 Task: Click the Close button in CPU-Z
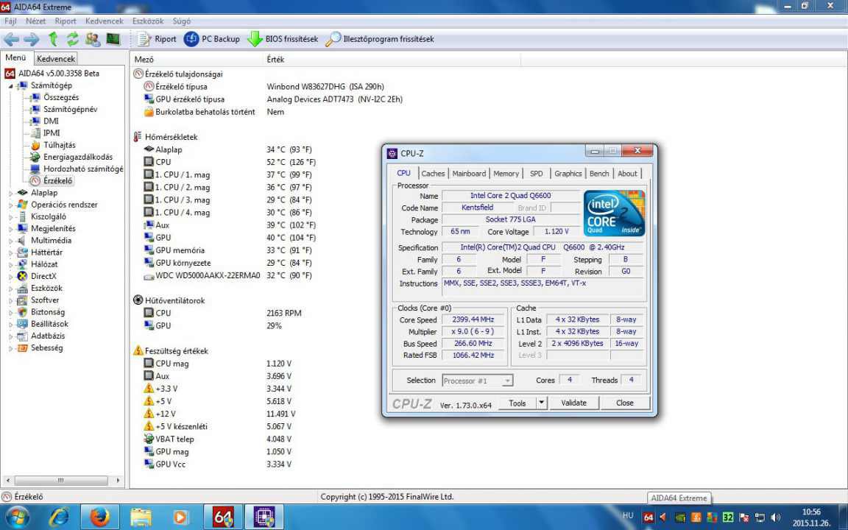point(625,403)
